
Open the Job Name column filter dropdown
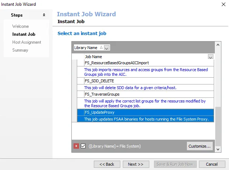(211, 57)
